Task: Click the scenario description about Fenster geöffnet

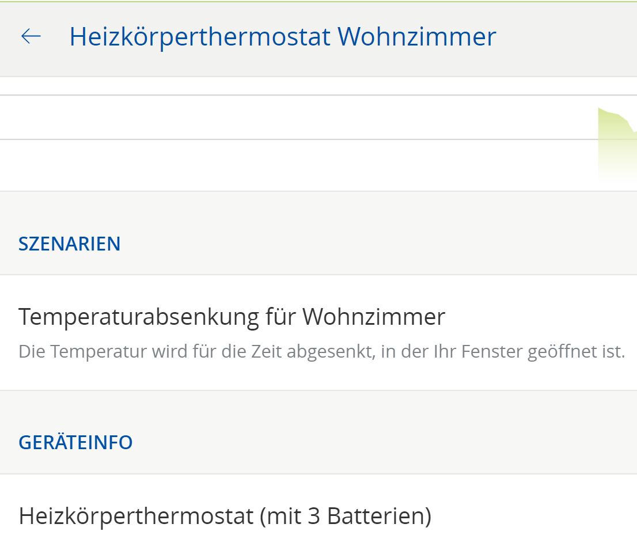Action: click(321, 351)
